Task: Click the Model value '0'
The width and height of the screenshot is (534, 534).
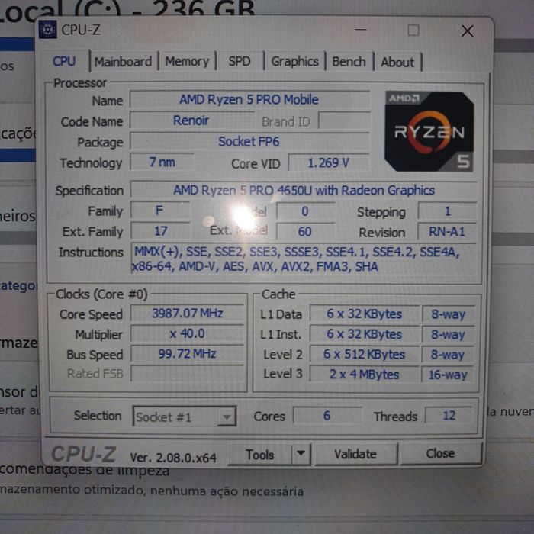Action: click(x=305, y=211)
